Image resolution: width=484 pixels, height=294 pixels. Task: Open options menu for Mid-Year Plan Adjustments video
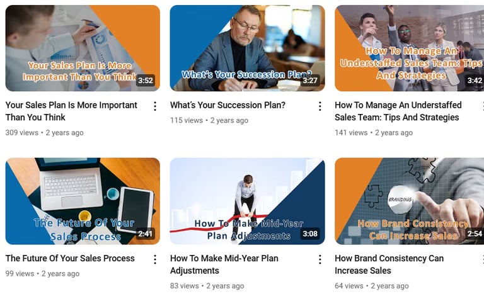pos(320,259)
